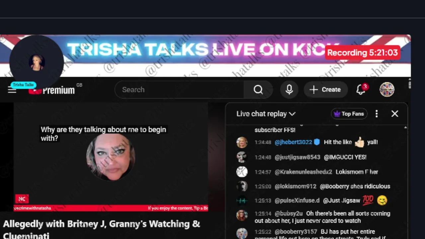Viewport: 425px width, 239px height.
Task: Click @justjigsaw8543 chat avatar
Action: pyautogui.click(x=242, y=157)
